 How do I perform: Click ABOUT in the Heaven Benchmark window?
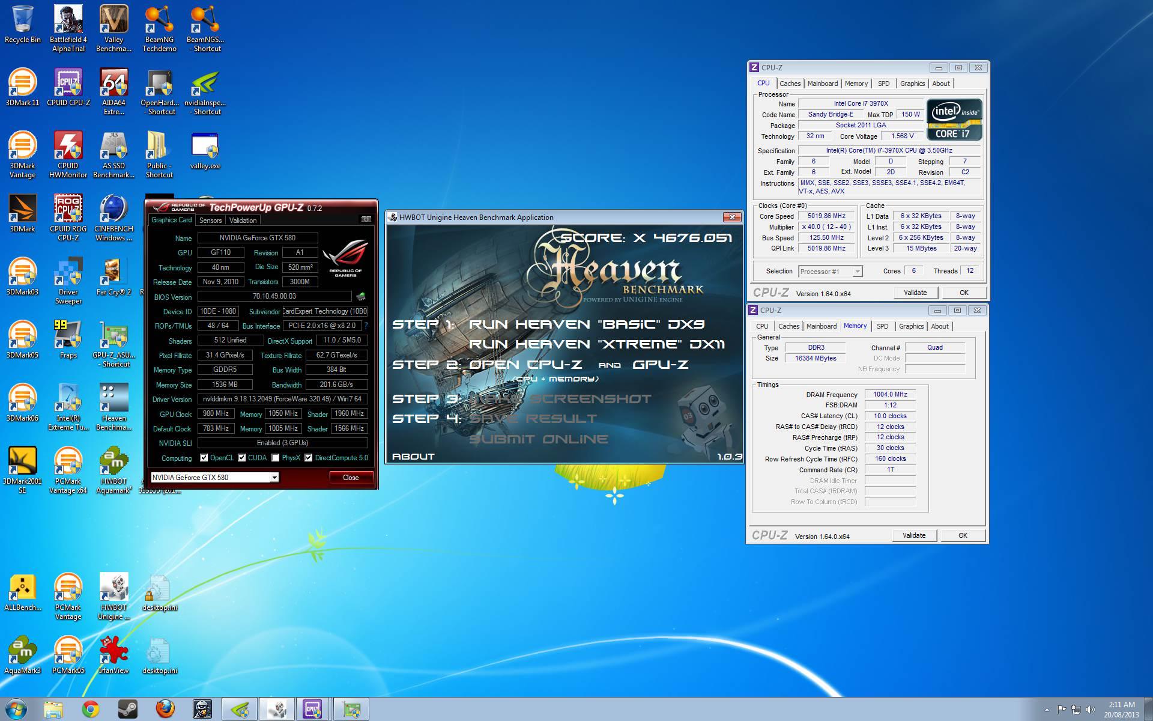coord(413,457)
